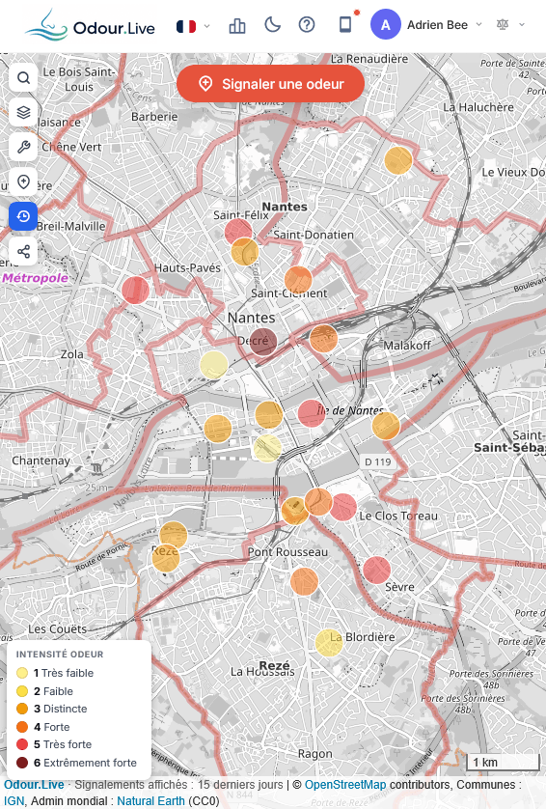Select the '5 Très forte' legend swatch

[x=22, y=744]
